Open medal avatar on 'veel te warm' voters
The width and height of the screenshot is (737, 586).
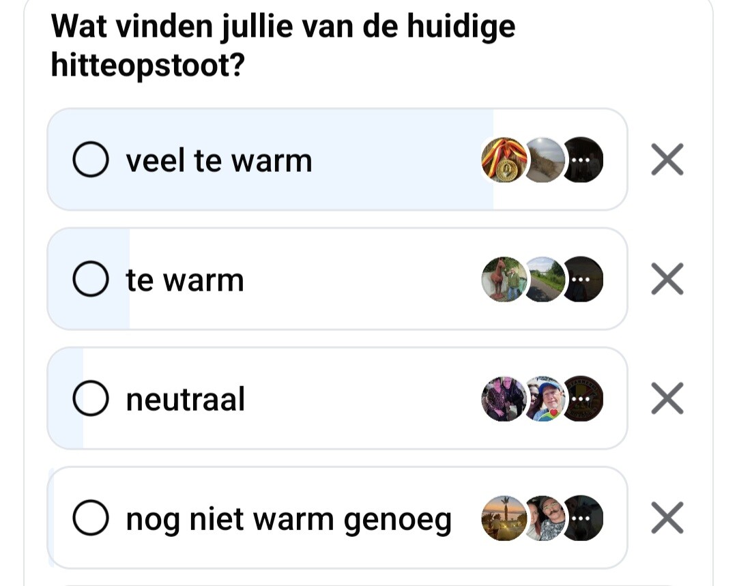(504, 160)
